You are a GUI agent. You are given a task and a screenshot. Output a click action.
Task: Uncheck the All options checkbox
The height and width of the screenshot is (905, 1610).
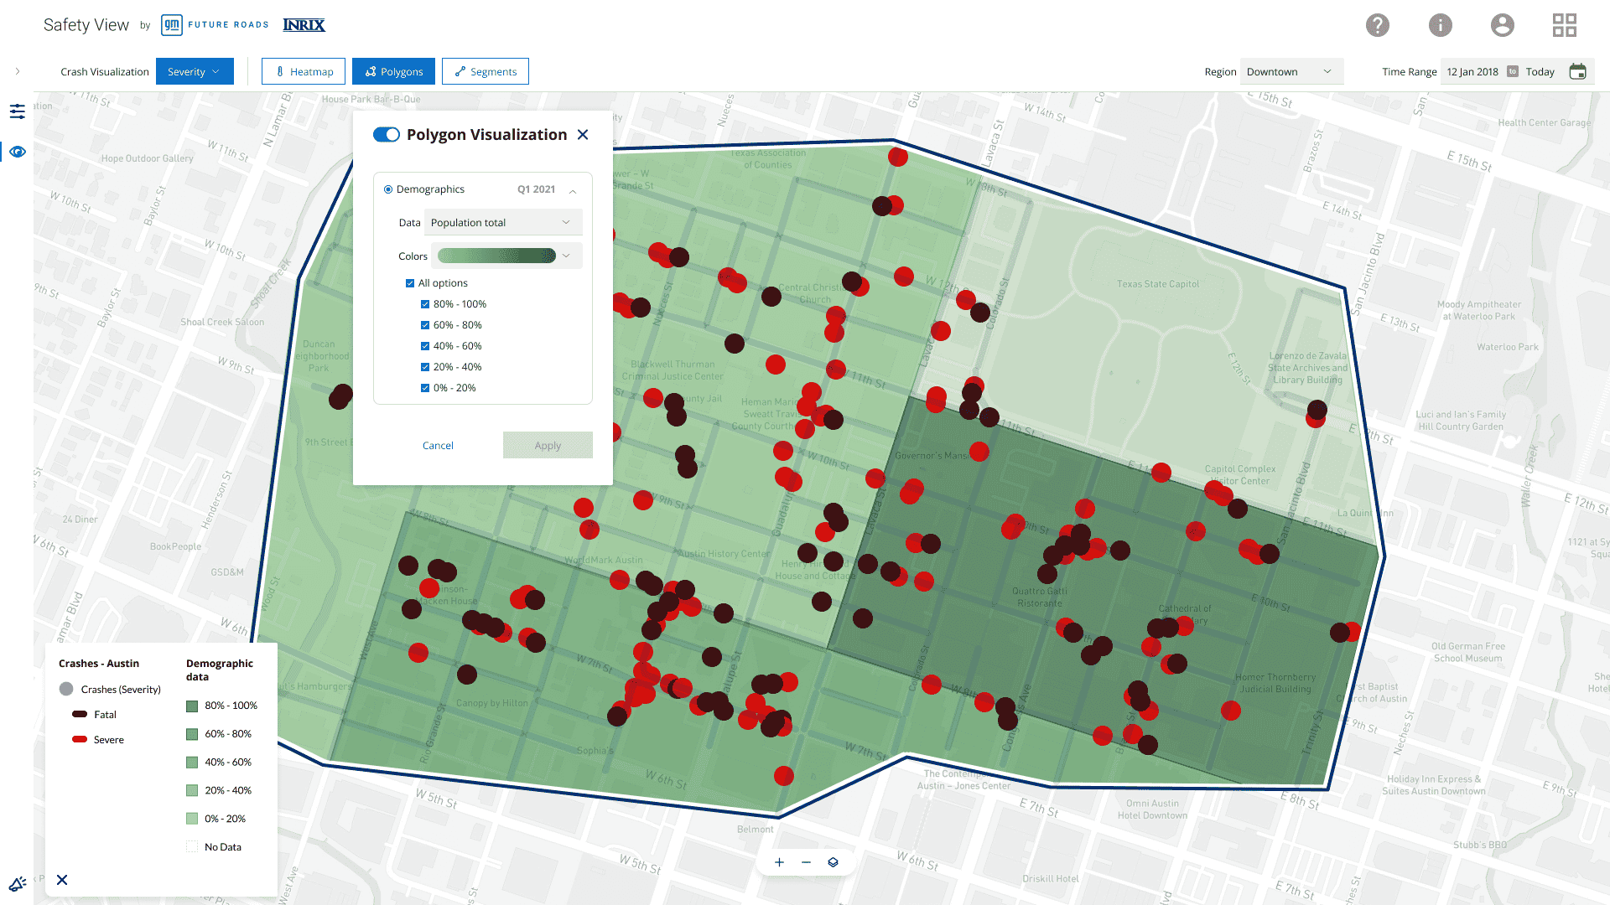[410, 283]
